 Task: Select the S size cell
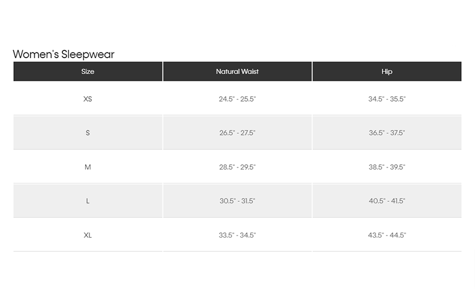(88, 133)
